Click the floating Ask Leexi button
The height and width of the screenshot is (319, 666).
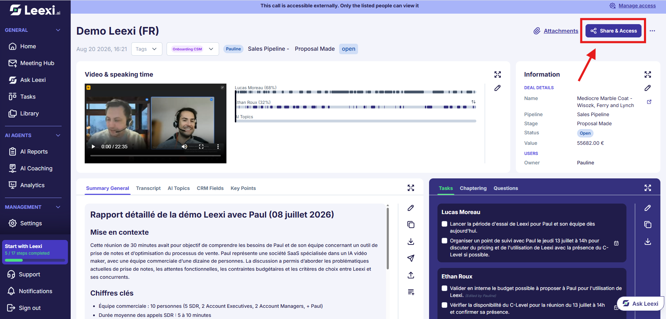[x=640, y=304]
